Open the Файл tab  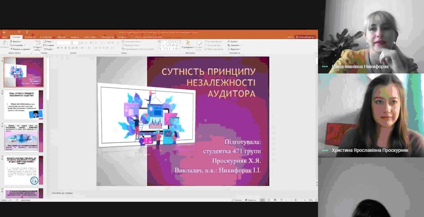point(4,37)
